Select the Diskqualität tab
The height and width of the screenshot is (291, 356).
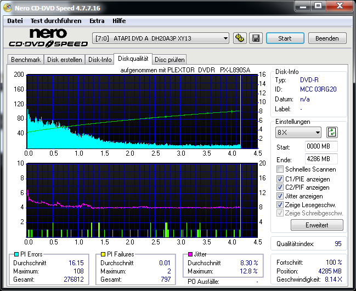pyautogui.click(x=133, y=59)
